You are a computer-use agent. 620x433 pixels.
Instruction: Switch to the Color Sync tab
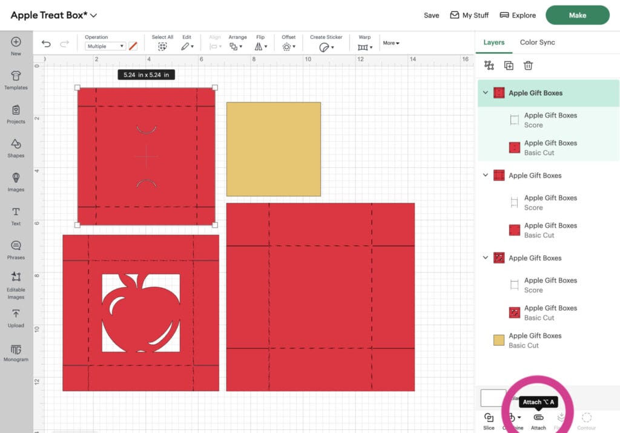coord(537,42)
